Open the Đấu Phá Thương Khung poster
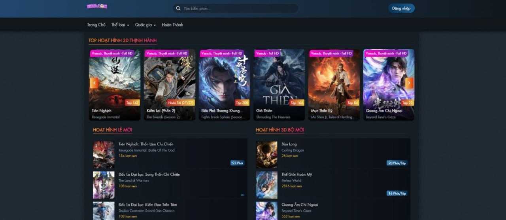Screen dimensions: 506x220 (225, 85)
